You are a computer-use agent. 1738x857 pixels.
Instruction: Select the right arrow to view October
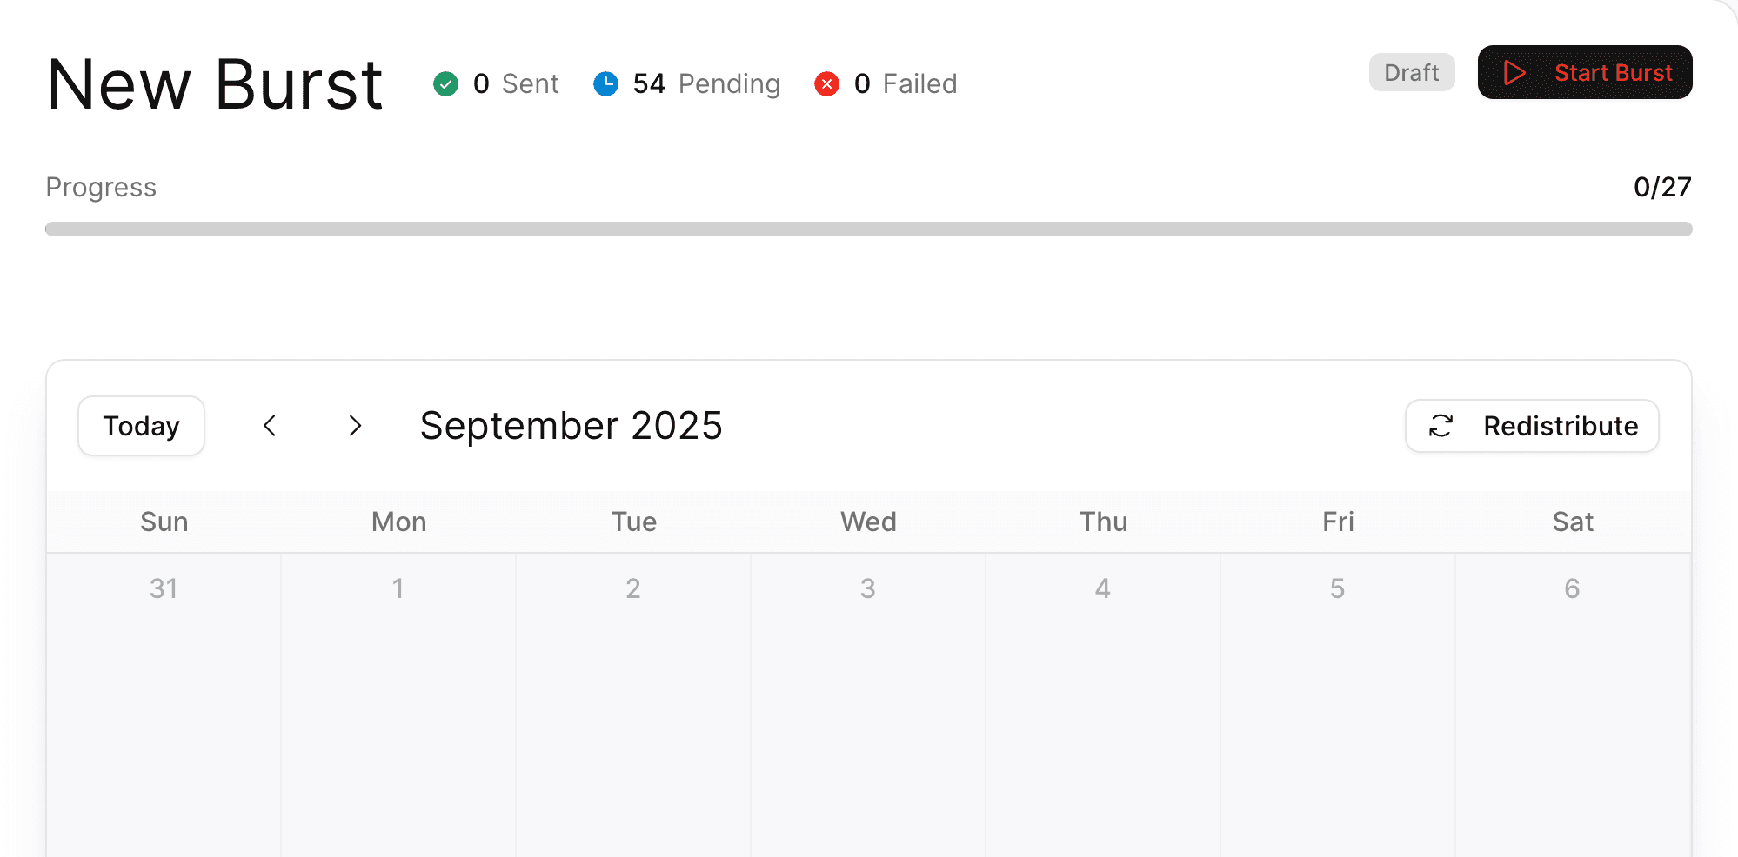coord(355,426)
